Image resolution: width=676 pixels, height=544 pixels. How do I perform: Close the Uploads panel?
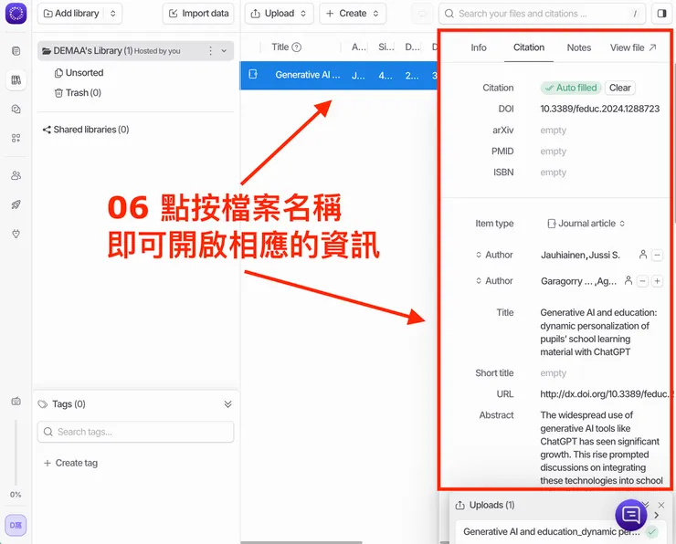(x=661, y=505)
